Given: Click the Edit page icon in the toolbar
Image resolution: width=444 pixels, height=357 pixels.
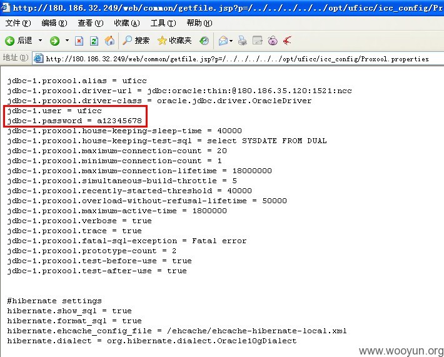Looking at the screenshot, I should pyautogui.click(x=258, y=41).
